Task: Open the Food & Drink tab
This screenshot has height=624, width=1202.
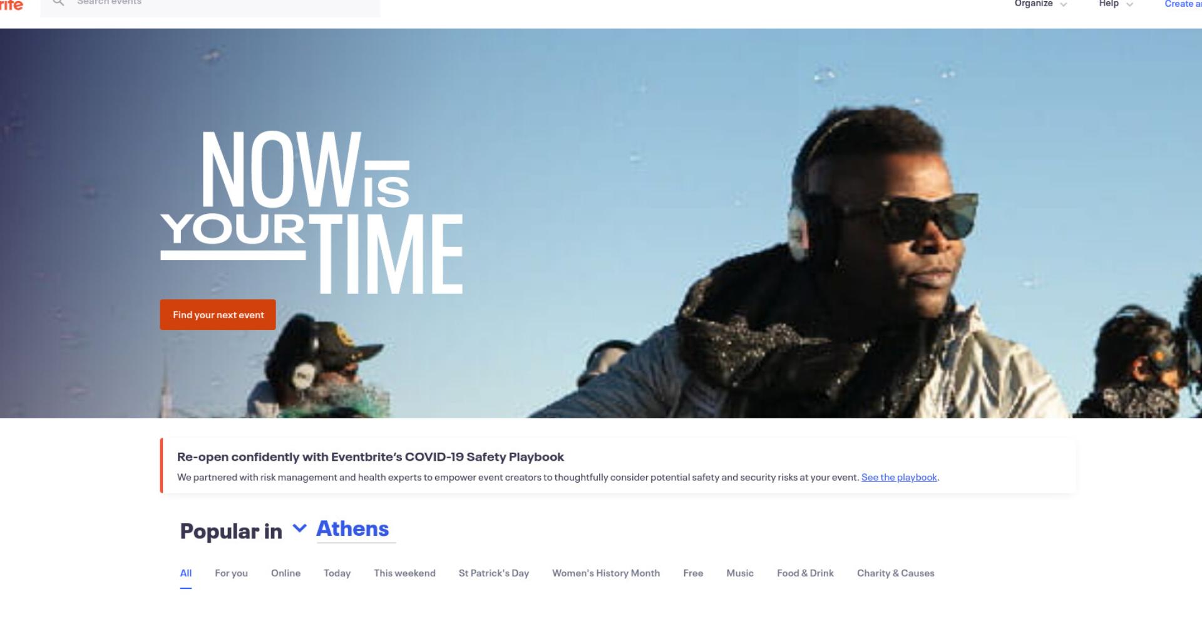Action: click(805, 573)
